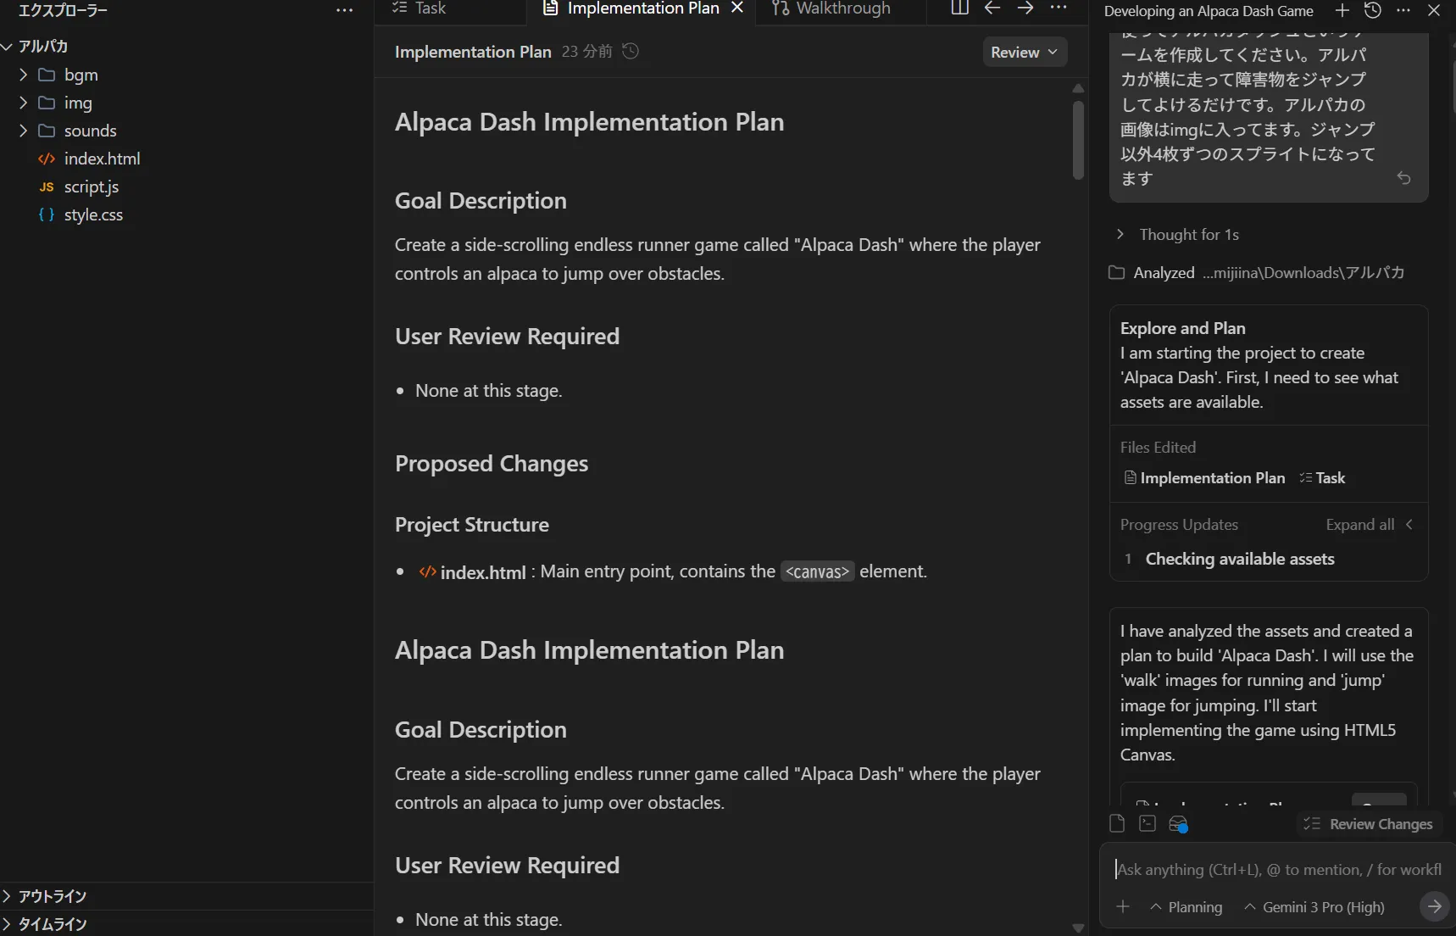The height and width of the screenshot is (936, 1456).
Task: Navigate back with the left arrow icon
Action: 992,8
